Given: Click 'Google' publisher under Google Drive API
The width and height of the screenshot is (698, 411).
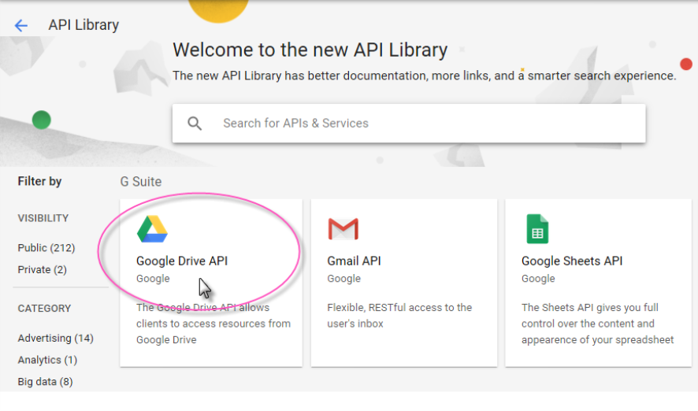Looking at the screenshot, I should 153,279.
